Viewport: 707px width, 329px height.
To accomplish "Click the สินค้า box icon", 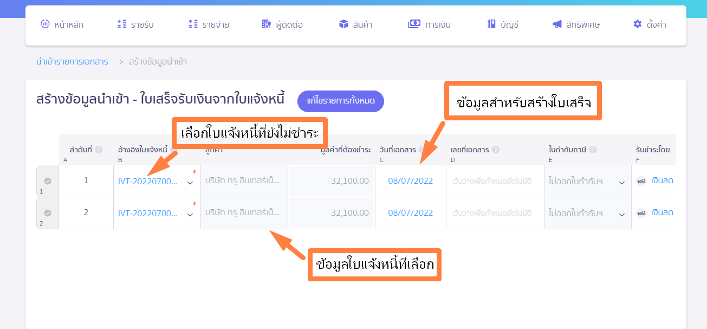I will 343,24.
